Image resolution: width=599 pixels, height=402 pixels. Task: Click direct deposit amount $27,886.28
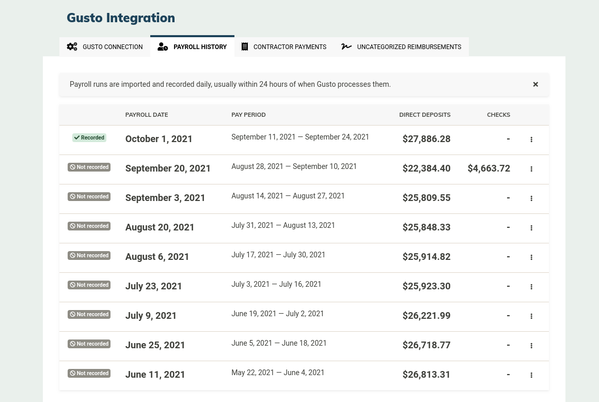[427, 139]
